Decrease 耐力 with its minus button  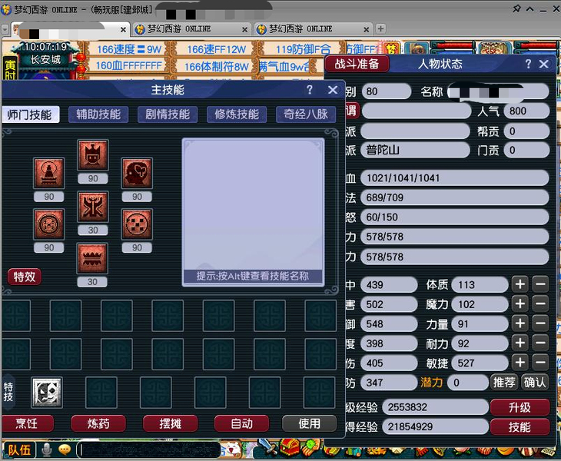pyautogui.click(x=540, y=343)
